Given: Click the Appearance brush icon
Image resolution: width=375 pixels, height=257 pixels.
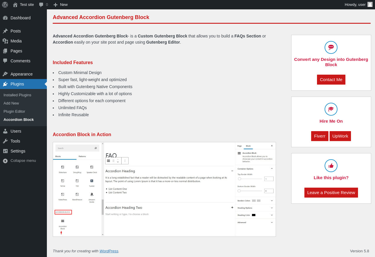Looking at the screenshot, I should (5, 74).
